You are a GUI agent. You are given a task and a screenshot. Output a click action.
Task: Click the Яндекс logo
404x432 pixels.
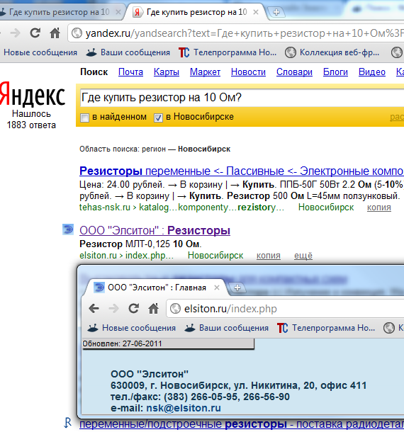point(33,94)
